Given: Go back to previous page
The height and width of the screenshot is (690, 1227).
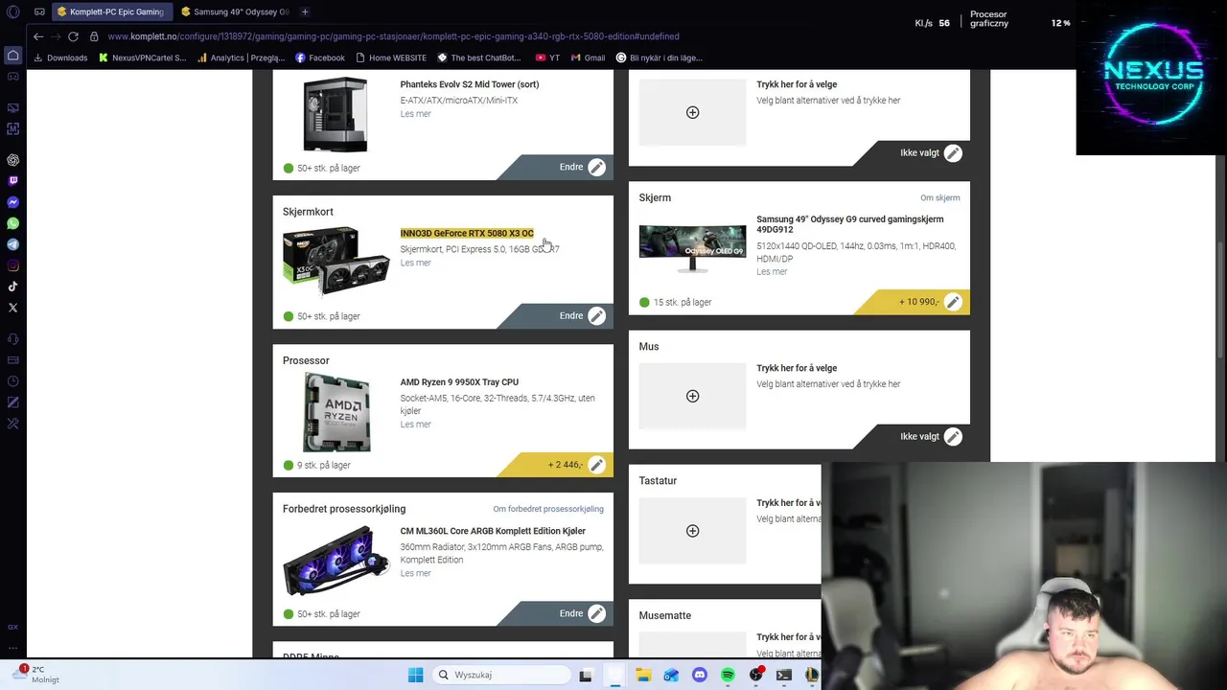Looking at the screenshot, I should [38, 36].
